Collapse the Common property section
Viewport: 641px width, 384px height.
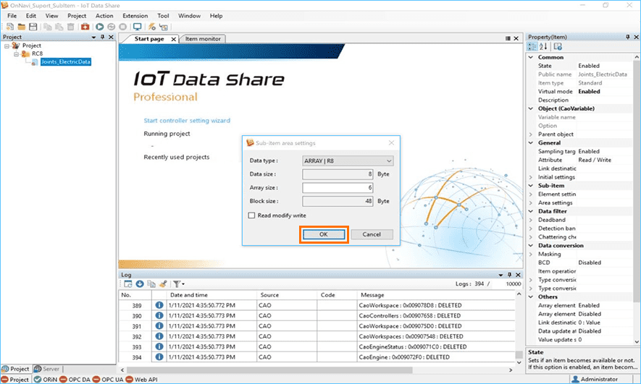point(531,57)
